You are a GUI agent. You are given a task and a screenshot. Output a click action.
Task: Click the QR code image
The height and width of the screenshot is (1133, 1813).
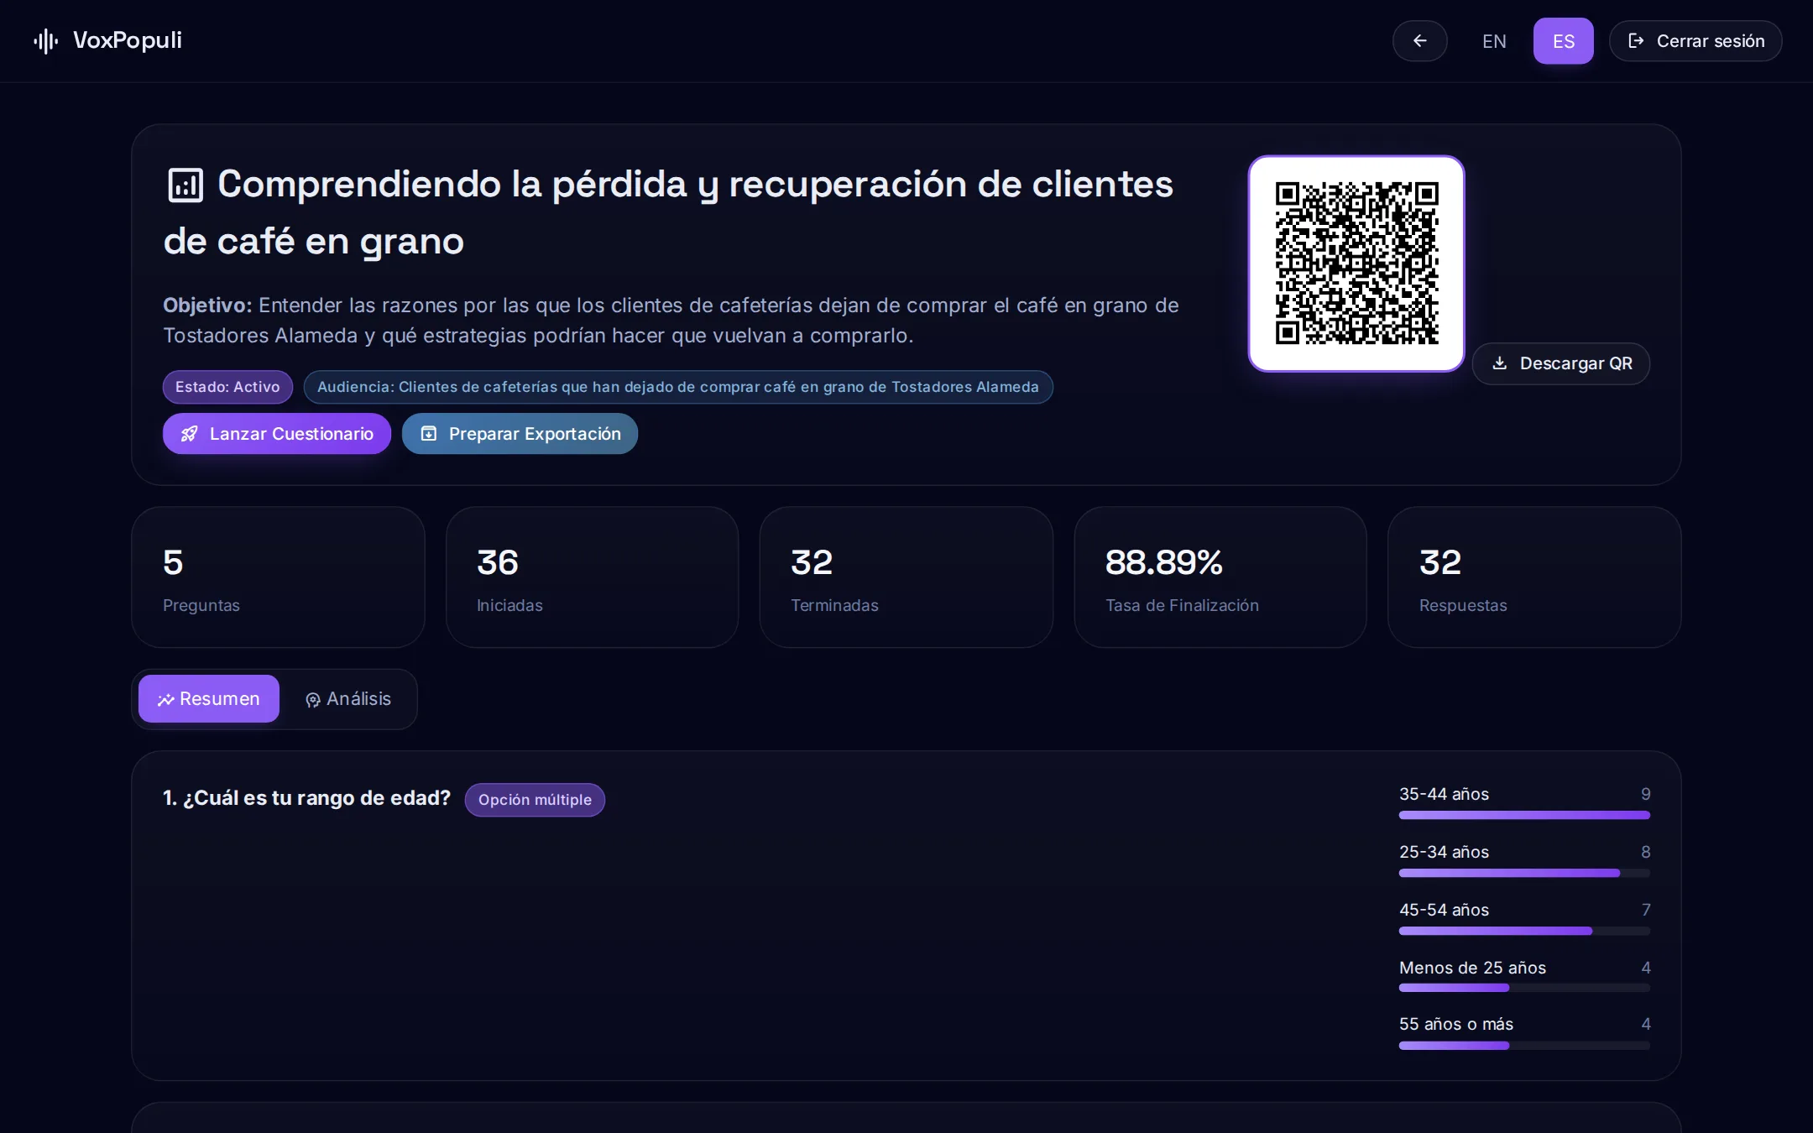(1356, 264)
